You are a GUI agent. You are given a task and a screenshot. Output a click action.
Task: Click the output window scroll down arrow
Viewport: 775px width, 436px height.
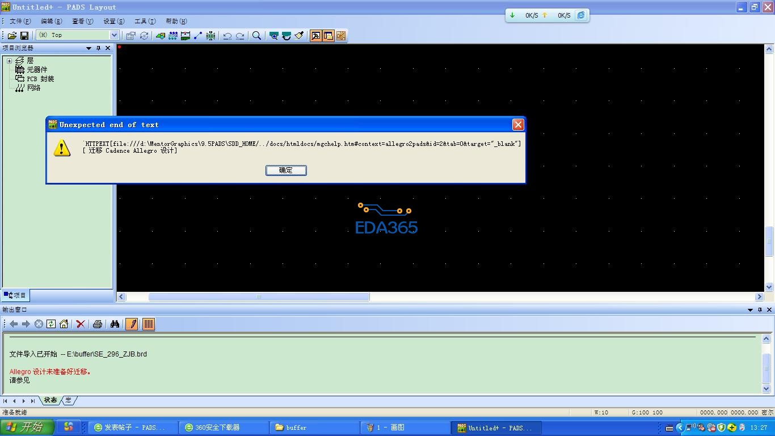click(766, 389)
